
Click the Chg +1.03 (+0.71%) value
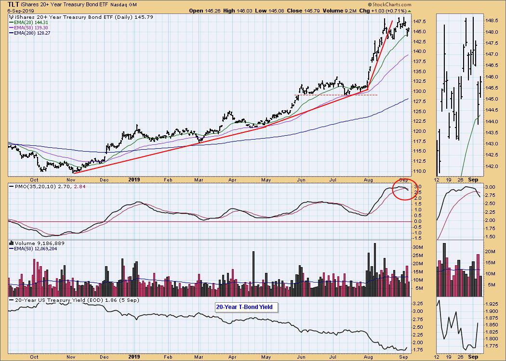(383, 11)
